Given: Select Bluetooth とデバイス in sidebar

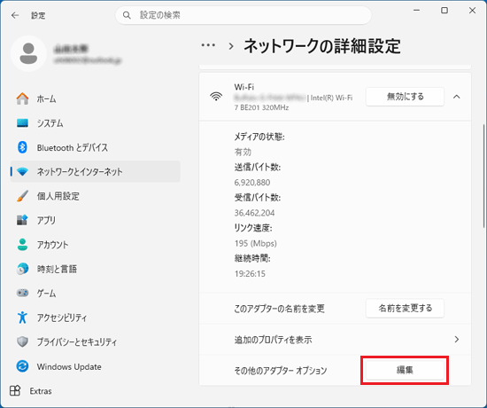Looking at the screenshot, I should [95, 147].
